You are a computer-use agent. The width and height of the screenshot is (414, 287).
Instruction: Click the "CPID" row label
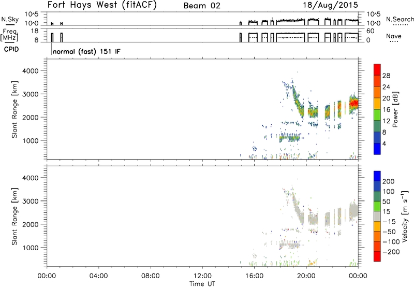click(11, 49)
